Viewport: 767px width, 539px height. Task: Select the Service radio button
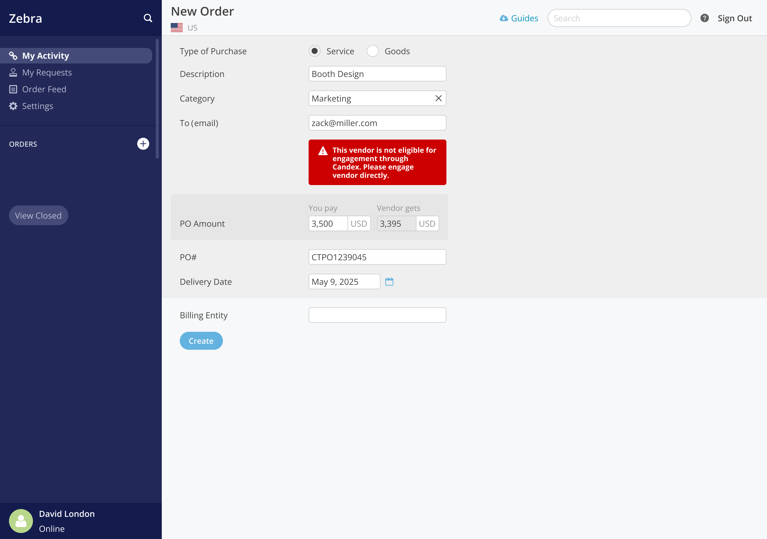coord(314,51)
